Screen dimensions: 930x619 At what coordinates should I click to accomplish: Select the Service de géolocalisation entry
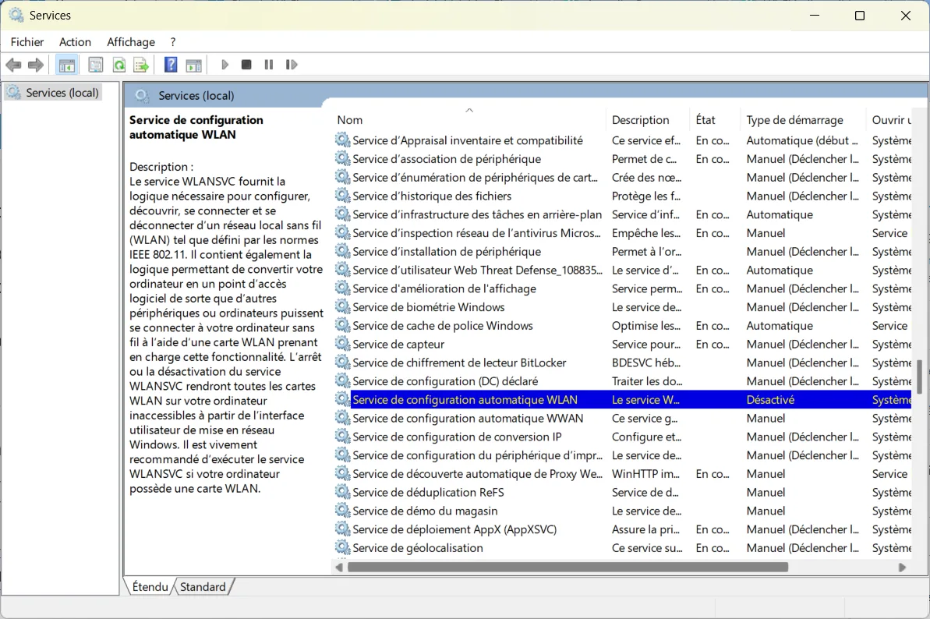pos(418,548)
